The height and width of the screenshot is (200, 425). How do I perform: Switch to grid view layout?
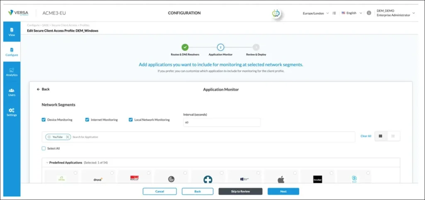tap(381, 136)
